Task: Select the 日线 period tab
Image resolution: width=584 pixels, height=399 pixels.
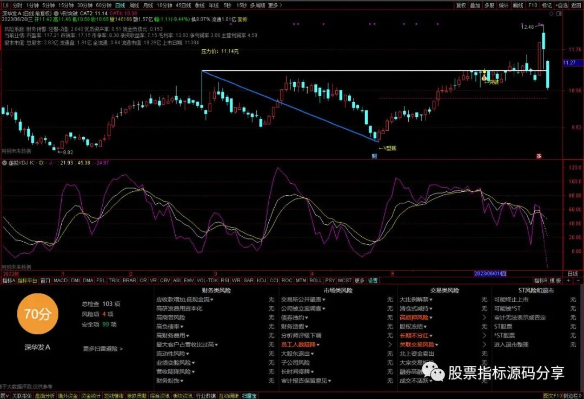Action: (x=120, y=5)
